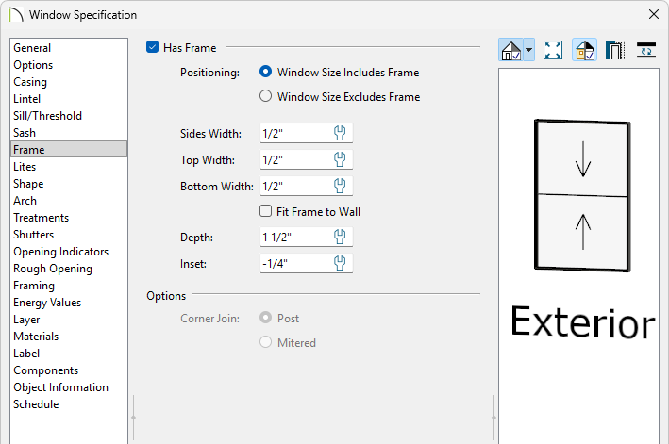Open the Lites panel
This screenshot has height=444, width=669.
pyautogui.click(x=69, y=167)
